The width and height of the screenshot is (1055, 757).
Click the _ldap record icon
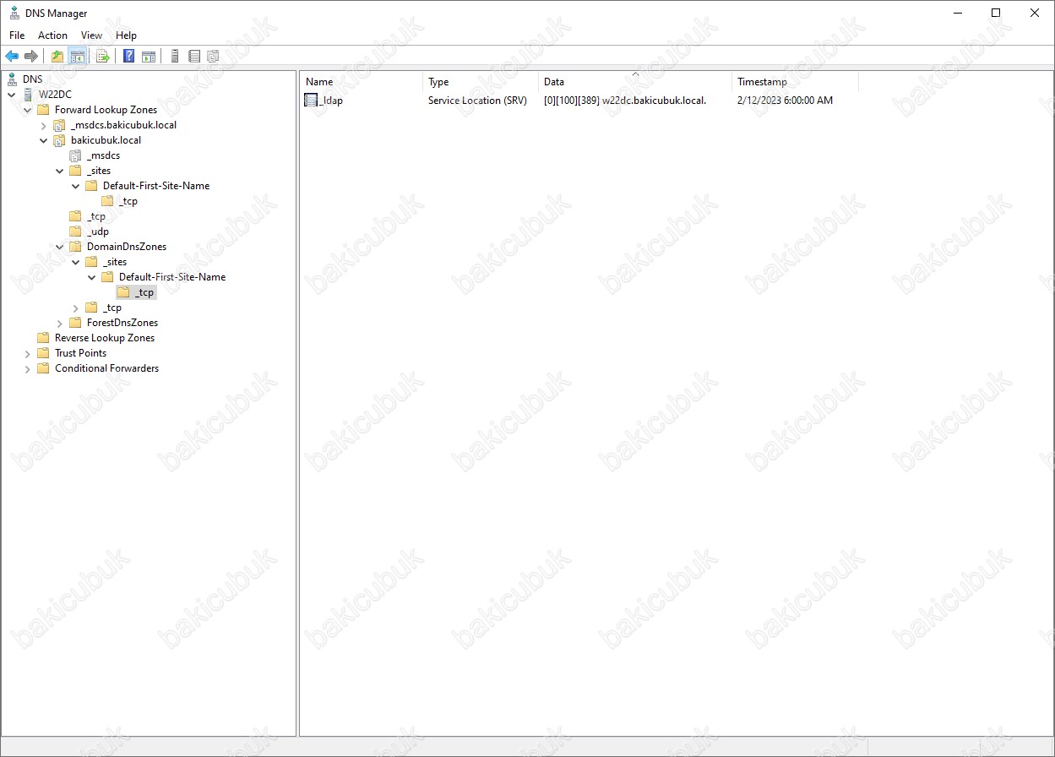pos(311,101)
